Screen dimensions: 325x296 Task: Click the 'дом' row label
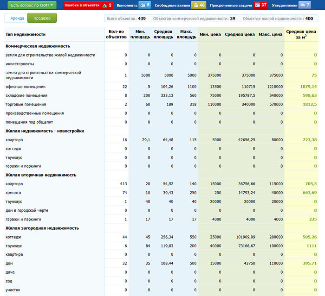click(x=9, y=264)
